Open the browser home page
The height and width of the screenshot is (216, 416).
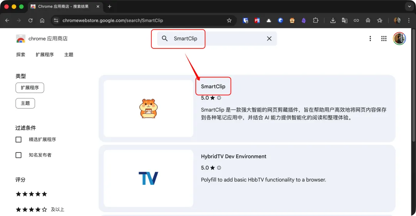click(42, 20)
